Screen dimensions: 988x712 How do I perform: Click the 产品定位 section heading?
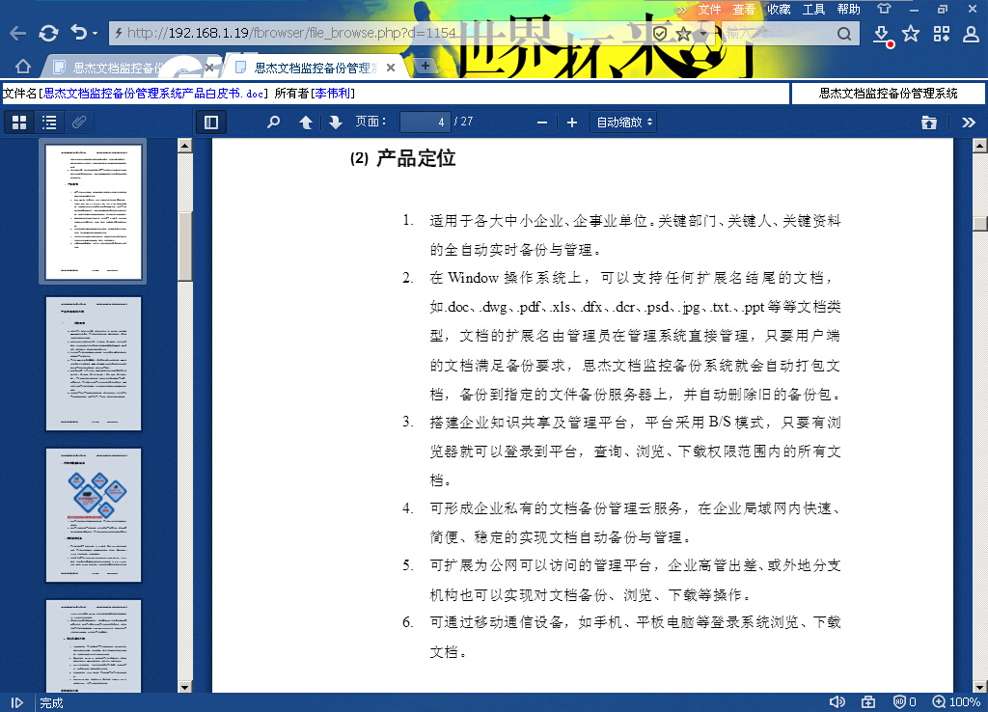(416, 158)
